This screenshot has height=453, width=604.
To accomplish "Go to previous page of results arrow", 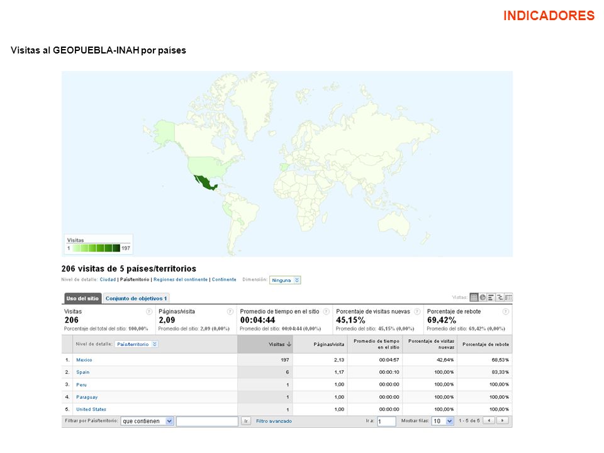I will (x=489, y=421).
